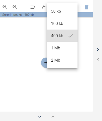Click the blue header bar right of menu
102x121 pixels.
point(85,15)
